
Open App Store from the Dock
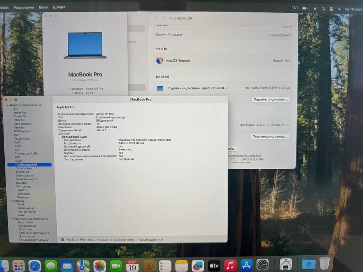(246, 265)
